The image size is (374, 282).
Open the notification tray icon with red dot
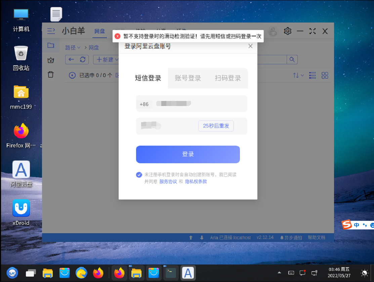coord(303,273)
